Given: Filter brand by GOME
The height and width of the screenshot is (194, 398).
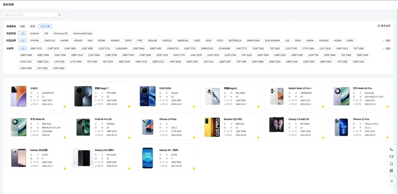Looking at the screenshot, I should click(350, 40).
